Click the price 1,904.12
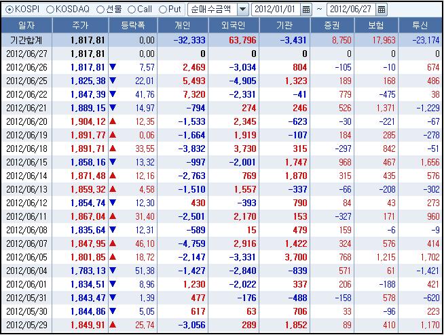 (88, 121)
